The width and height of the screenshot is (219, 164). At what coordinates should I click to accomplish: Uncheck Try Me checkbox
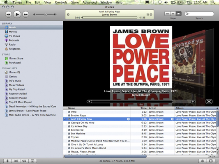(69, 137)
